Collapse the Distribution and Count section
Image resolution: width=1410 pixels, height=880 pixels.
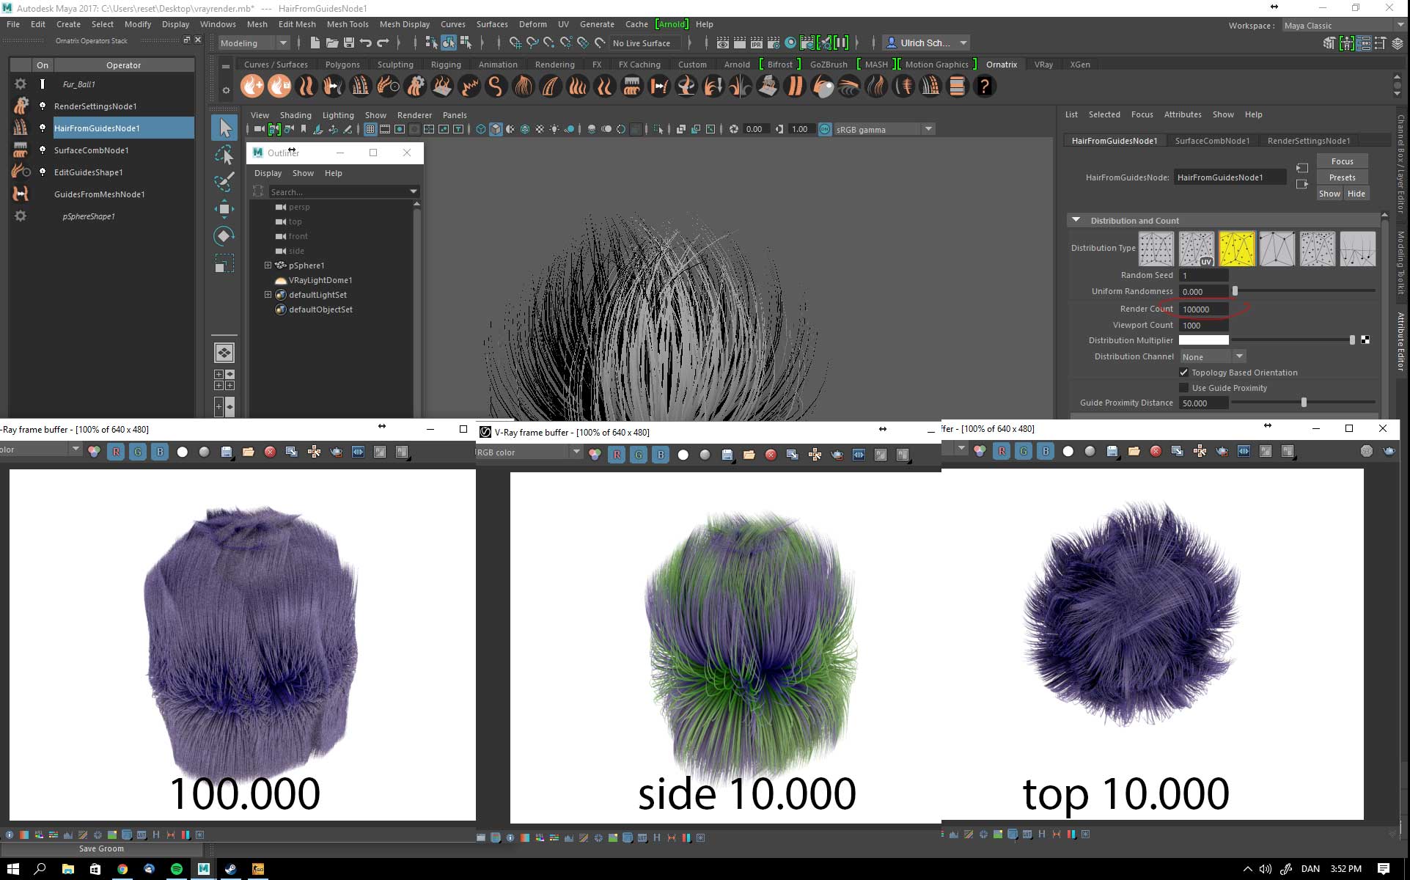pos(1076,220)
